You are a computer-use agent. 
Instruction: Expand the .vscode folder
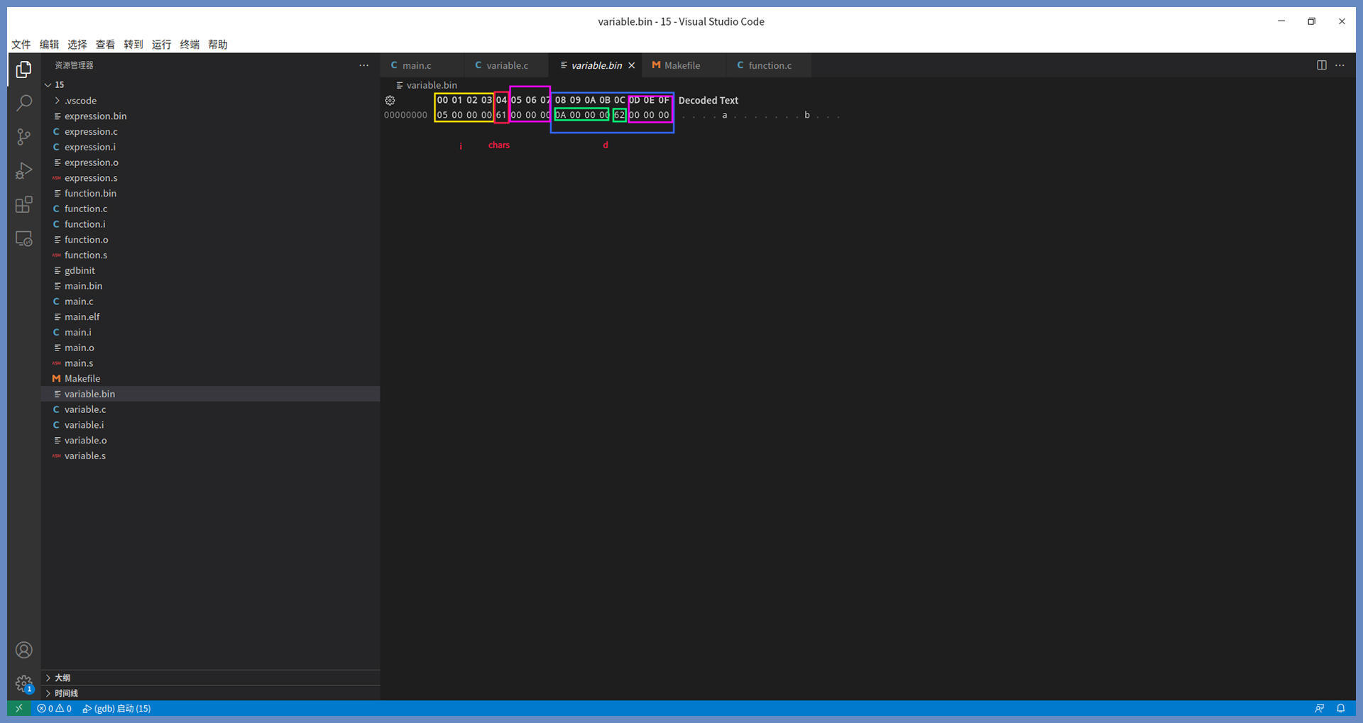(x=80, y=101)
